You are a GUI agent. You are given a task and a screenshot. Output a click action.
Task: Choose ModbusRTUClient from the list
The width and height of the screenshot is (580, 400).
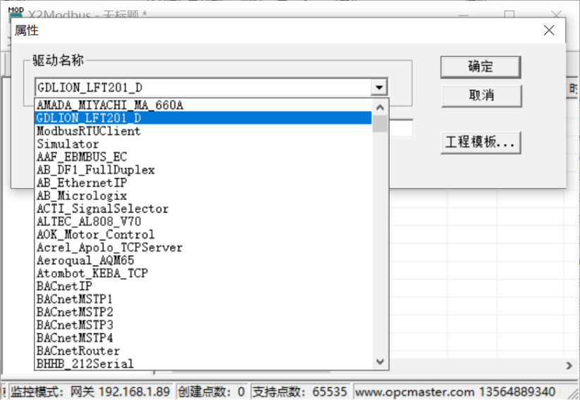pyautogui.click(x=203, y=131)
